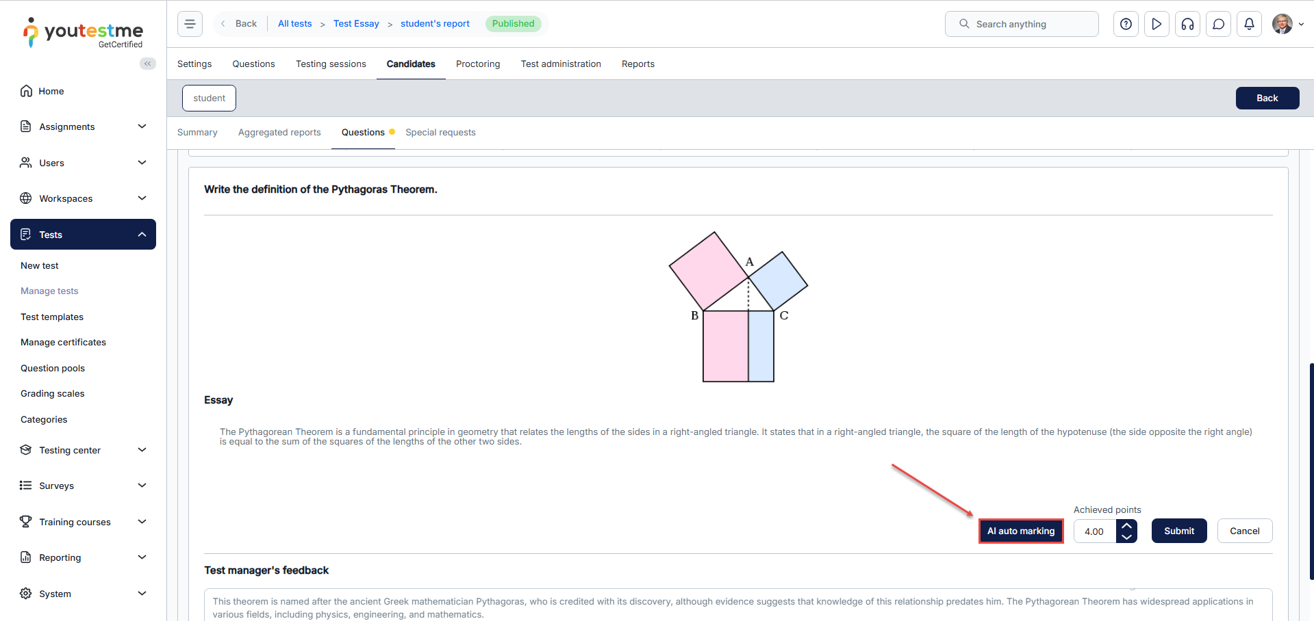Open the Aggregated reports sub-tab
Screen dimensions: 1314x621
point(279,132)
